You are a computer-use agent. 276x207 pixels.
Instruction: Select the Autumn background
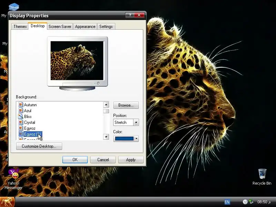30,105
